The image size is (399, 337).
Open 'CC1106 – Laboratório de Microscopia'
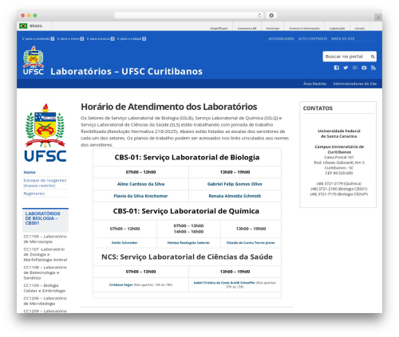pyautogui.click(x=45, y=239)
